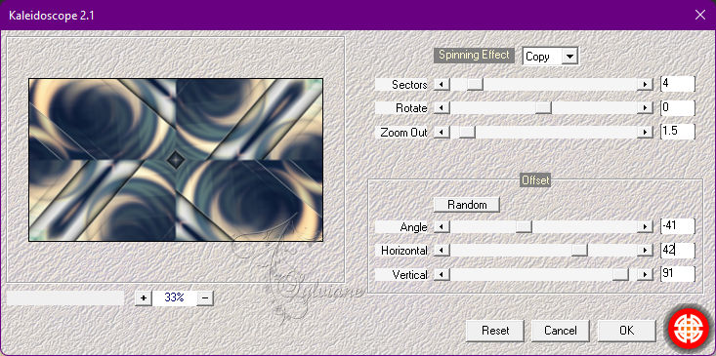Click the Sectors value input field
This screenshot has height=356, width=716.
(x=678, y=84)
